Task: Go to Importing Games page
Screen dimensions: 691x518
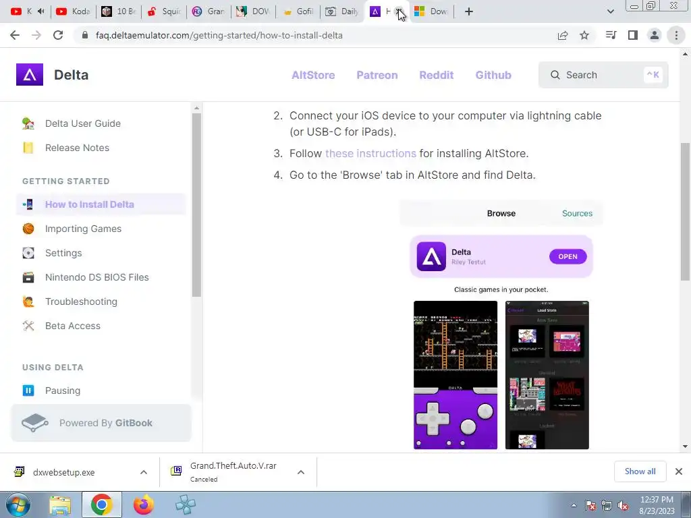Action: (83, 229)
